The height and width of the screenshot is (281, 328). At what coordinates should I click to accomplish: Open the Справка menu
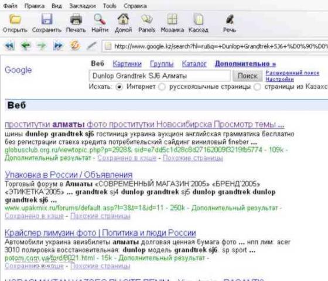(x=135, y=6)
